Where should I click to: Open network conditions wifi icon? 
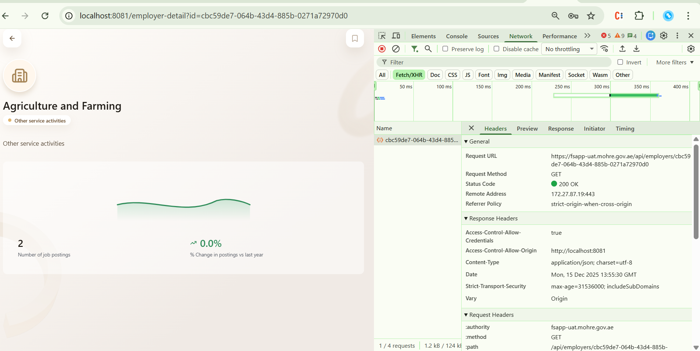click(605, 49)
